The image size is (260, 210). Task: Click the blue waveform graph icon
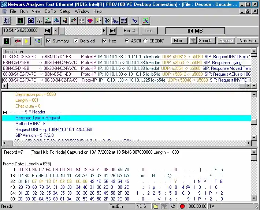point(115,21)
